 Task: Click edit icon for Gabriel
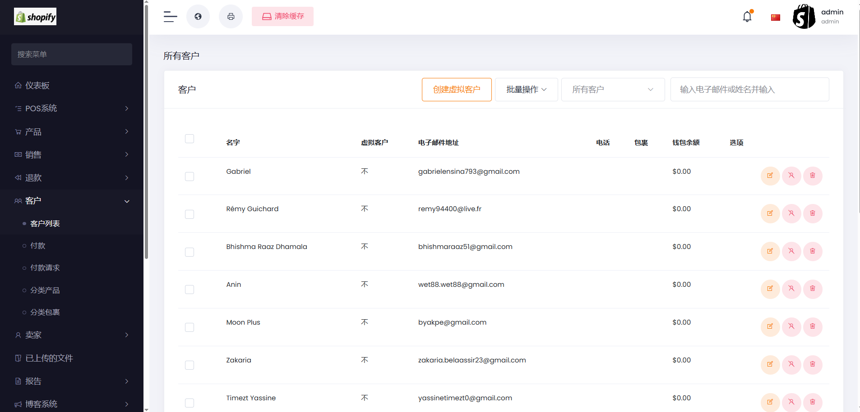(x=770, y=176)
